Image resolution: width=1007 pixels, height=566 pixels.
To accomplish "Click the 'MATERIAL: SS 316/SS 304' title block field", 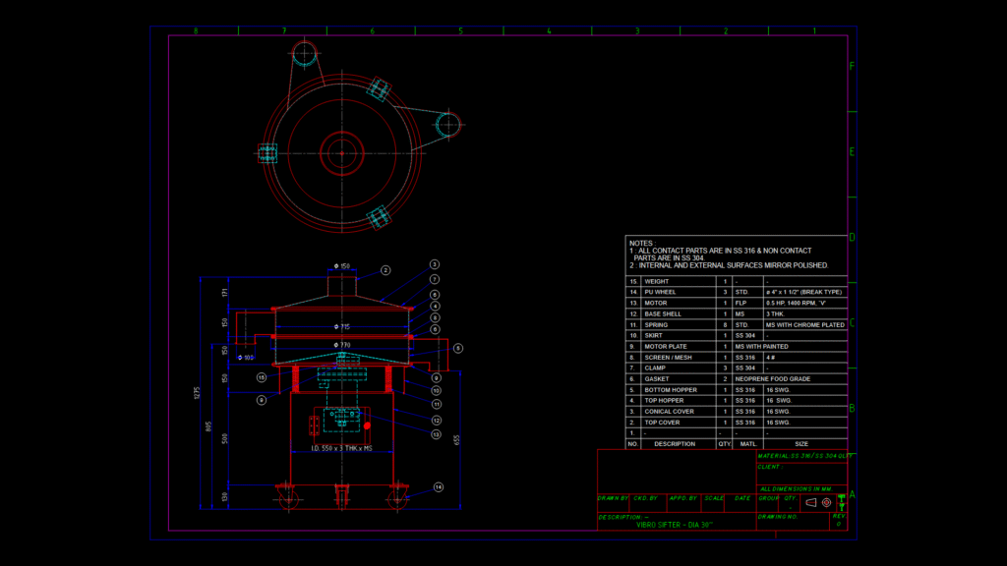I will point(804,456).
